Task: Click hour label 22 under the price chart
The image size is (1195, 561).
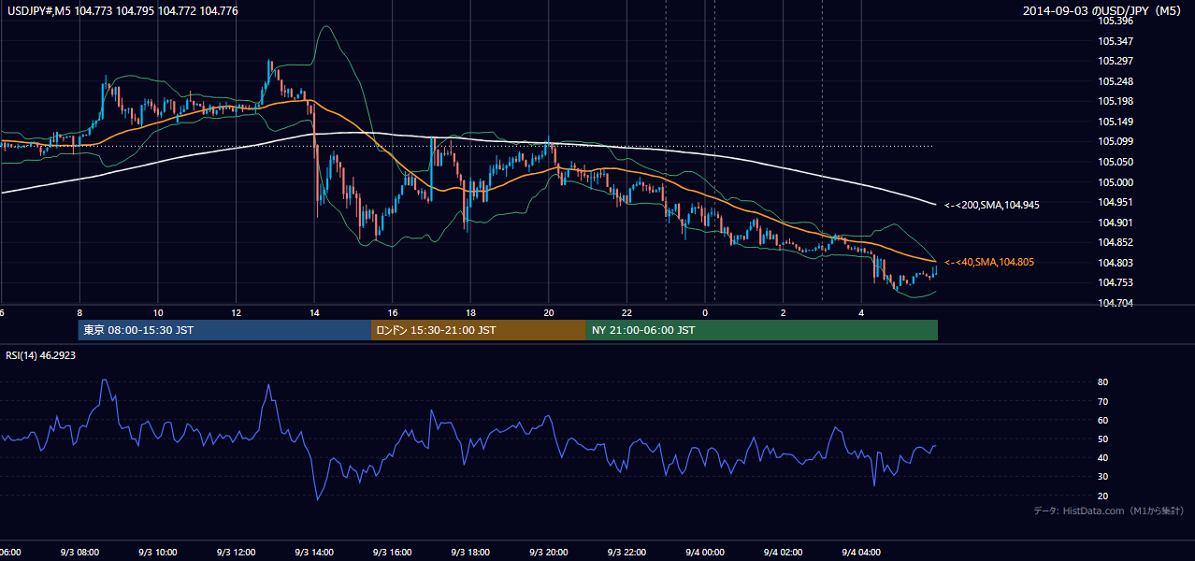Action: pyautogui.click(x=627, y=313)
